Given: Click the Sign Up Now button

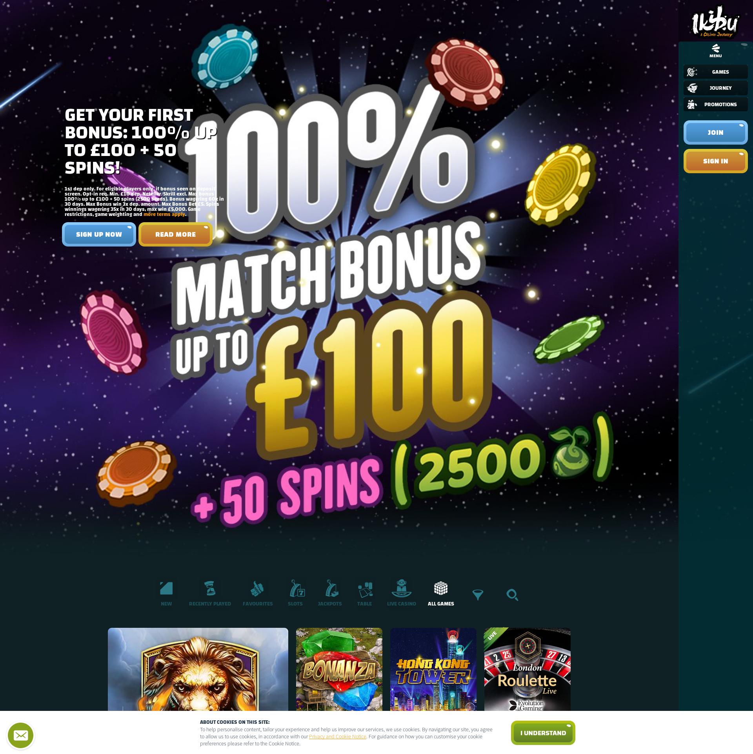Looking at the screenshot, I should [x=99, y=234].
